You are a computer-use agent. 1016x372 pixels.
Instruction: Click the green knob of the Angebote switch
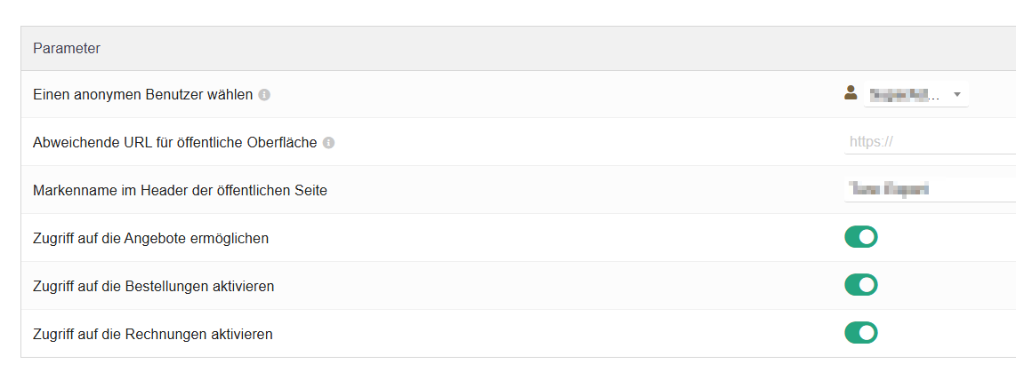click(x=867, y=237)
